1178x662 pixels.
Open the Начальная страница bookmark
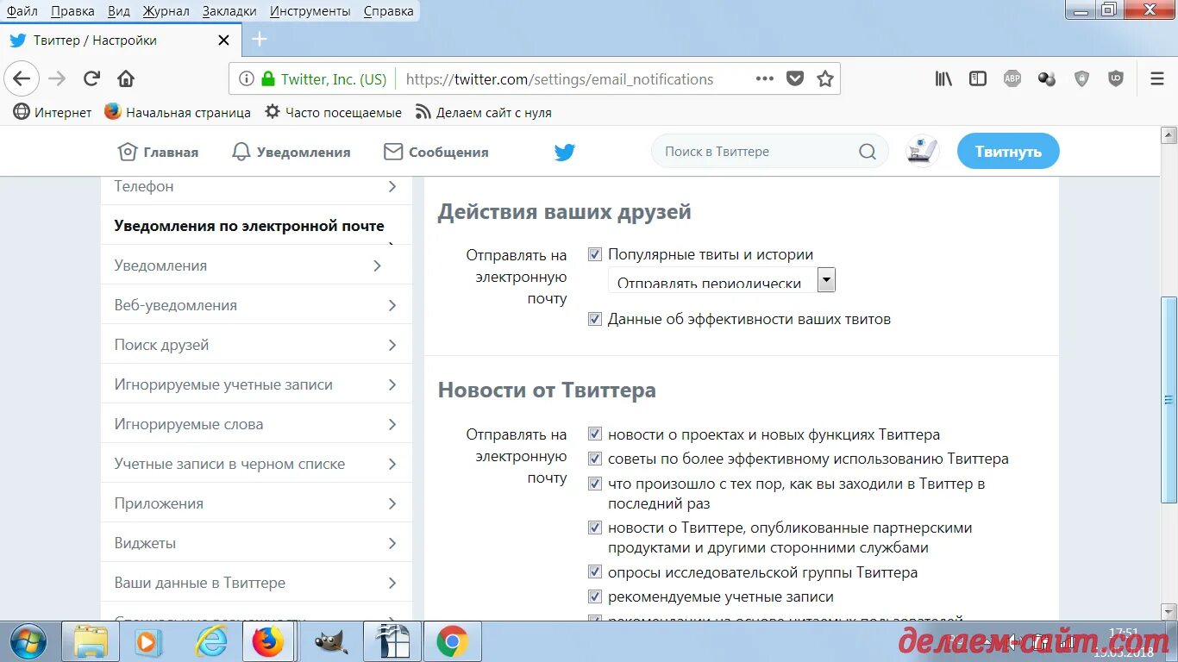pyautogui.click(x=178, y=112)
